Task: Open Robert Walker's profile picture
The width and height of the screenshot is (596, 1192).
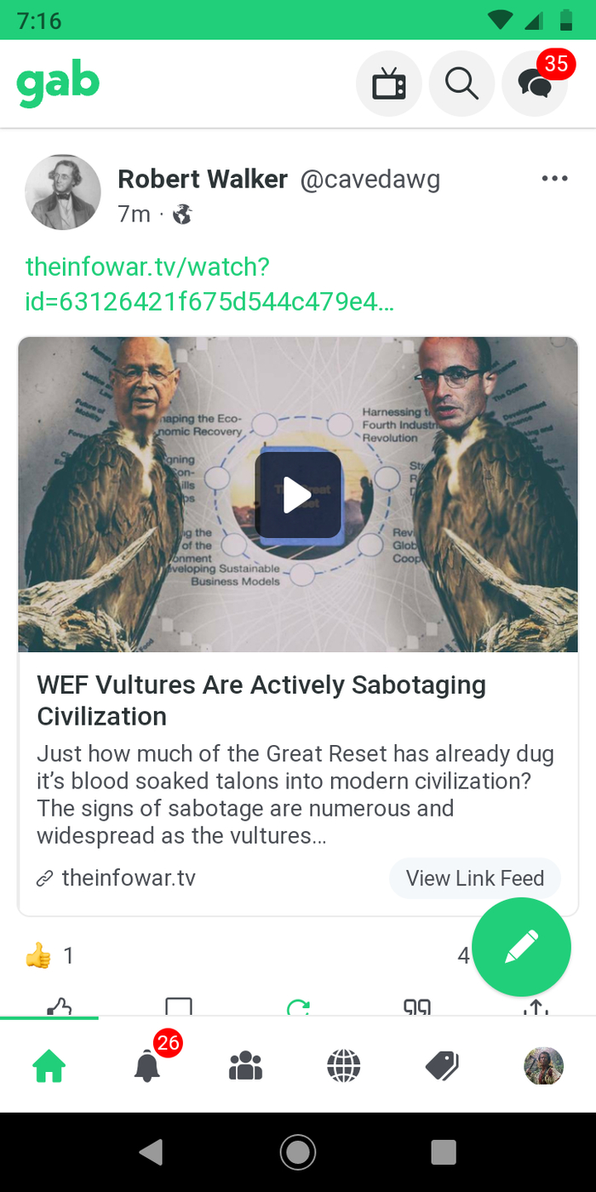Action: pyautogui.click(x=63, y=192)
